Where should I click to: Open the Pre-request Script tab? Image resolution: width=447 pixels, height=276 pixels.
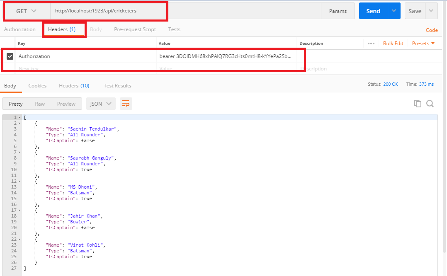(x=135, y=29)
